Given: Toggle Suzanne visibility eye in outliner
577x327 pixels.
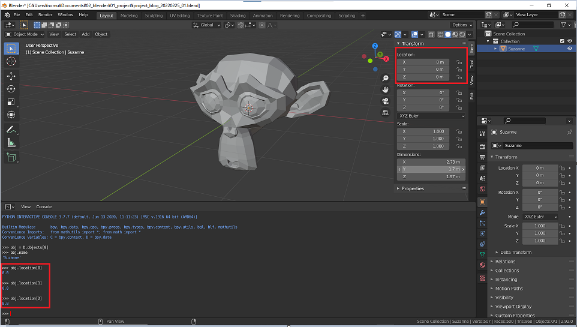Looking at the screenshot, I should click(570, 49).
